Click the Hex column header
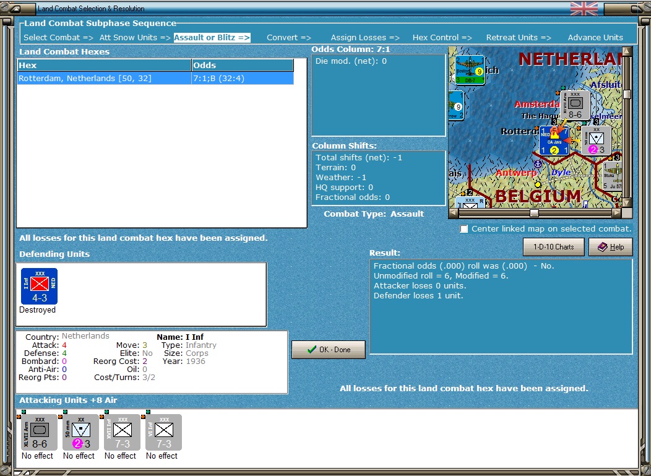 coord(104,65)
